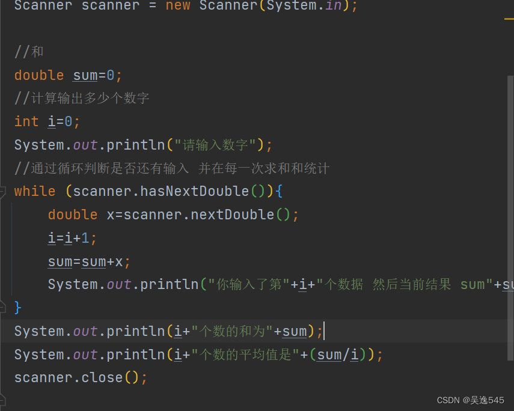Viewport: 514px width, 411px height.
Task: Click the "你输入了第" string literal
Action: click(x=249, y=284)
